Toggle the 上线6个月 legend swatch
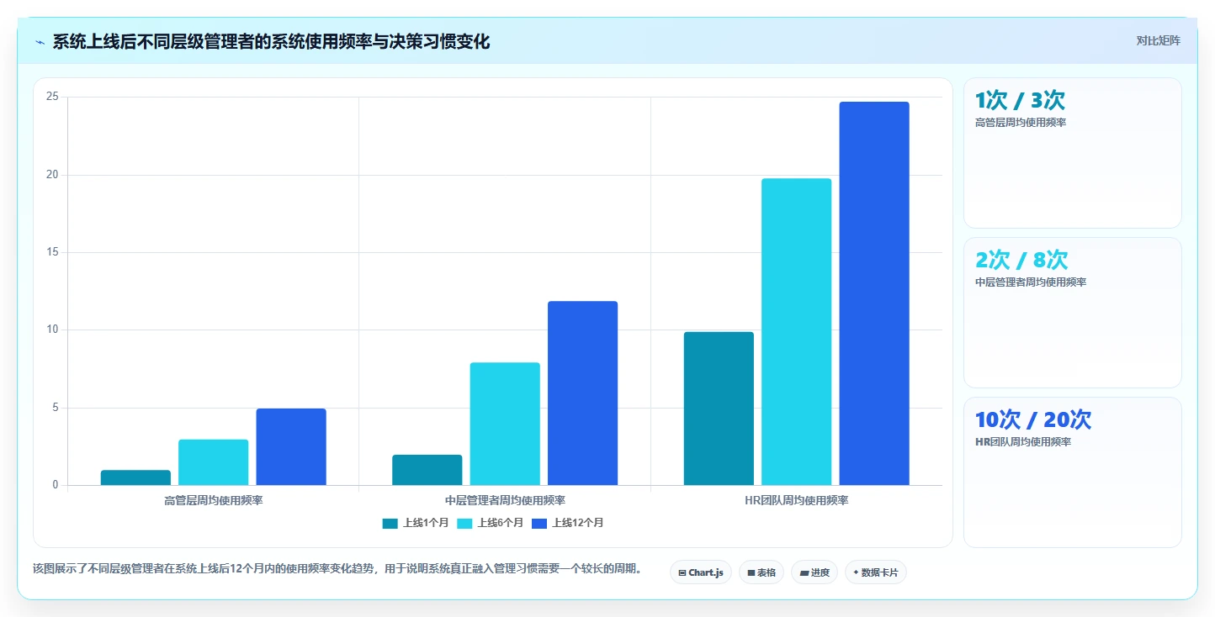Viewport: 1215px width, 617px height. click(464, 523)
